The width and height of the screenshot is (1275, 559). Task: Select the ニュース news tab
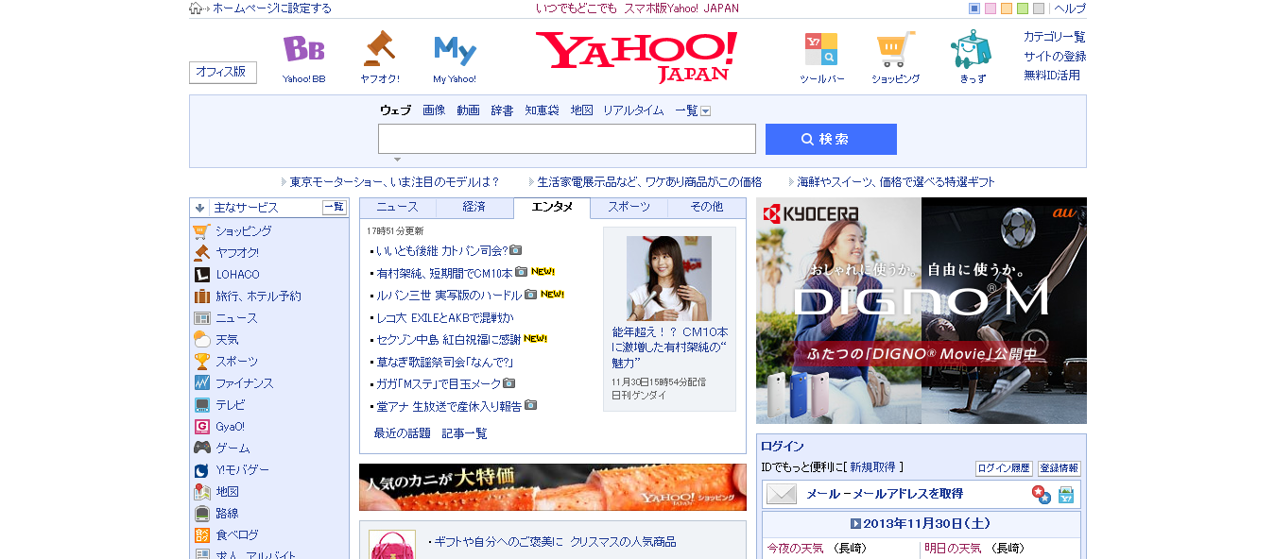[398, 207]
